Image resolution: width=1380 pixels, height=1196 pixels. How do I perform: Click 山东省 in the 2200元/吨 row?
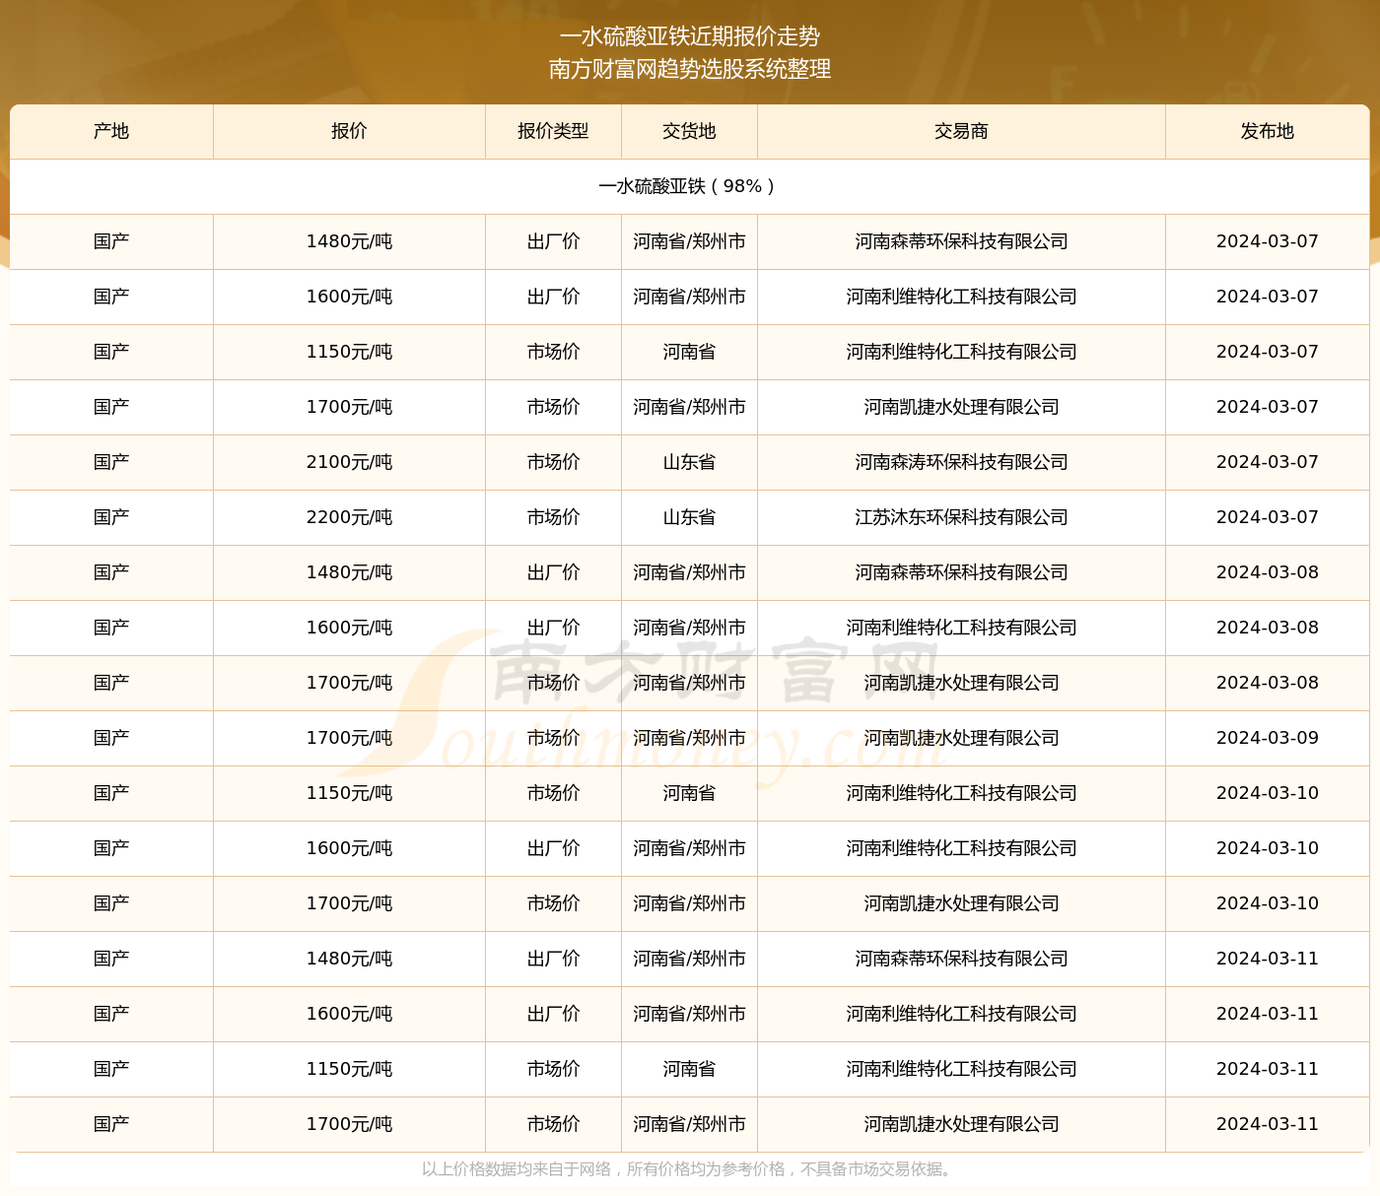pos(689,517)
